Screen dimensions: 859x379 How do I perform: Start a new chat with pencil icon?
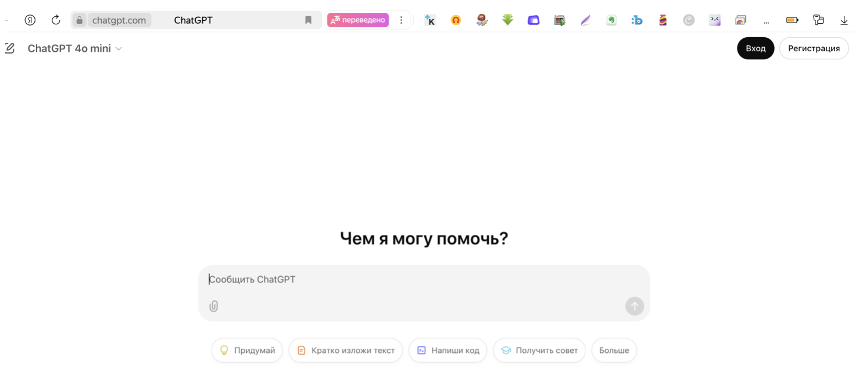[10, 48]
